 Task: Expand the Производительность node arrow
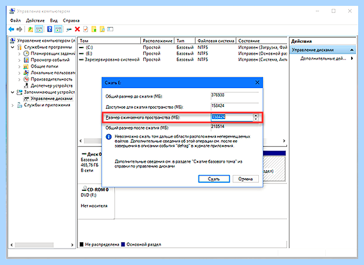point(19,79)
